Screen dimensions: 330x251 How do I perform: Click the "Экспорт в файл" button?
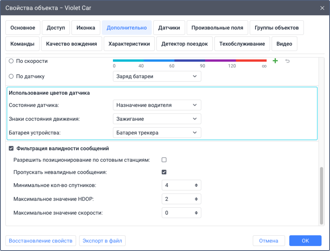pyautogui.click(x=103, y=241)
